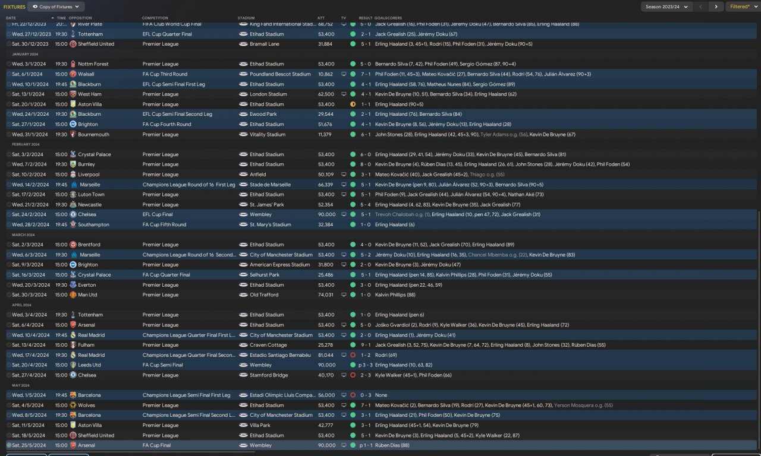Sort by the Result column header
The image size is (761, 456).
point(365,18)
